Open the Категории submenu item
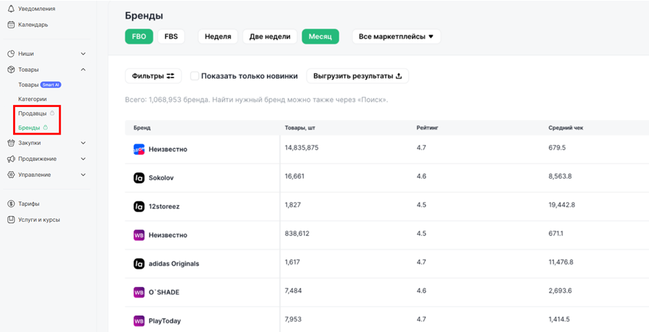This screenshot has width=649, height=332. pyautogui.click(x=32, y=99)
